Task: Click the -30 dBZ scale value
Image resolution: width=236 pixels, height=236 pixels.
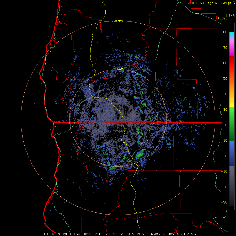Action: 224,202
